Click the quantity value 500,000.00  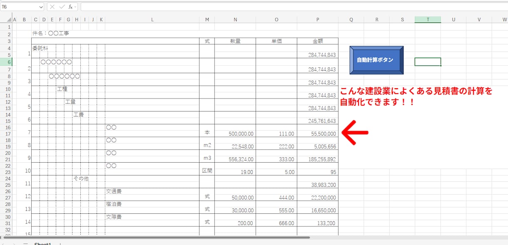(241, 134)
